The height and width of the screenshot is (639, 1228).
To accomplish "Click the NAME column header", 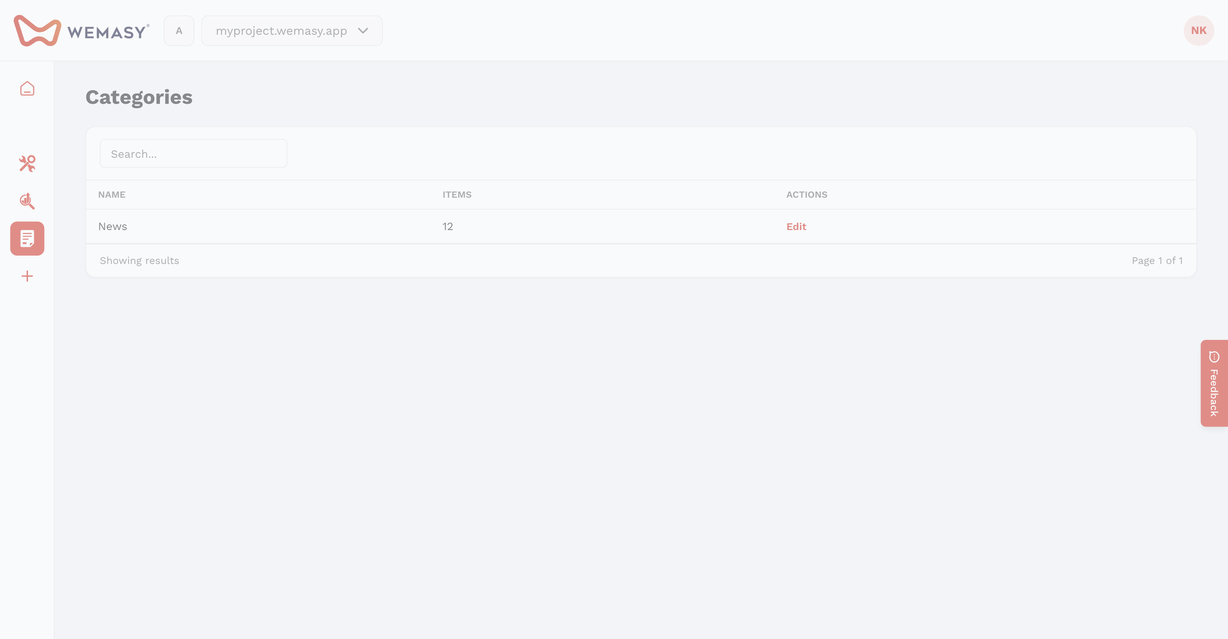I will tap(112, 195).
